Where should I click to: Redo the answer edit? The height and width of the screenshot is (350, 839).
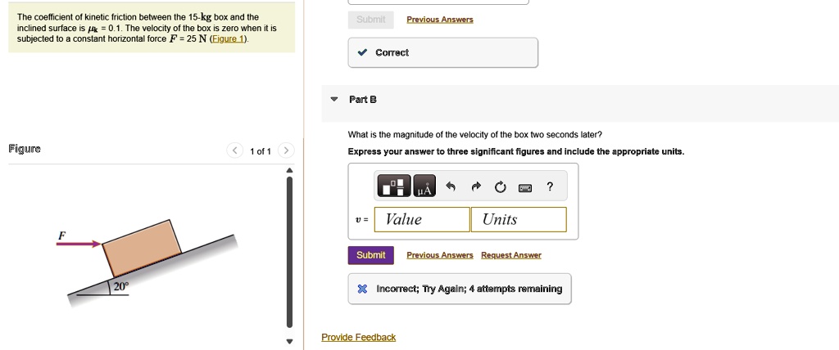pos(476,186)
